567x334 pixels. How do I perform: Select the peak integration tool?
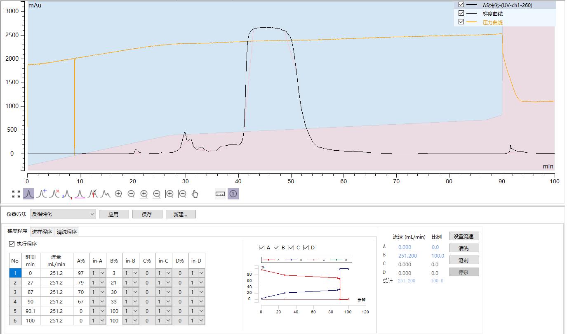point(28,193)
